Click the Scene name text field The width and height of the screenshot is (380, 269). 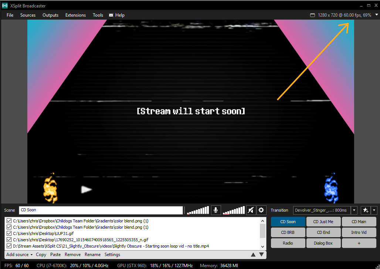pos(101,210)
